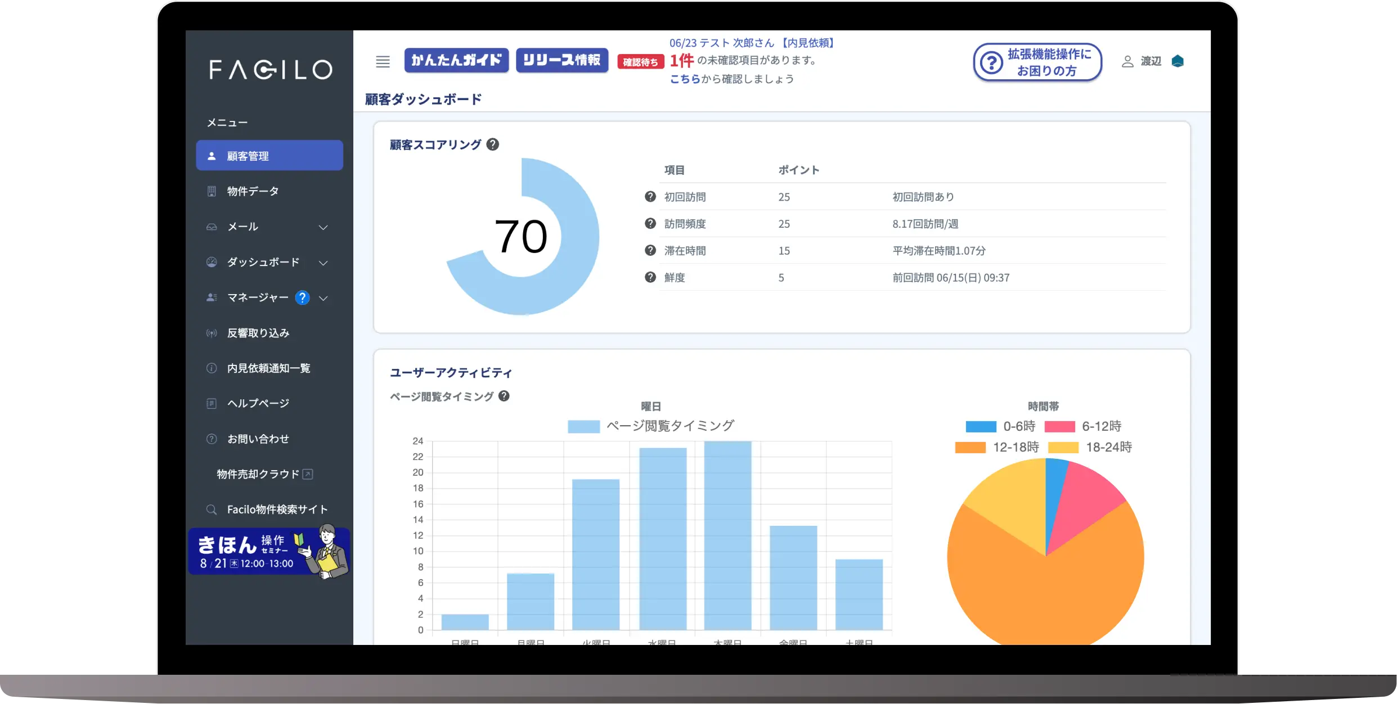
Task: Open the お問い合わせ menu item
Action: (x=269, y=439)
